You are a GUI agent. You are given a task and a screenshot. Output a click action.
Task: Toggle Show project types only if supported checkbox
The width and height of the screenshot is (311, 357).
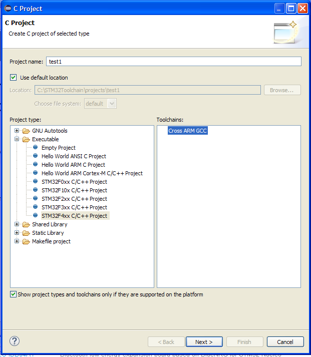pyautogui.click(x=13, y=294)
